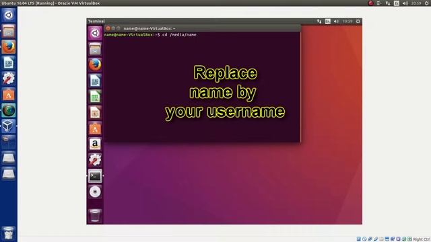Launch Firefox from the guest launcher
Viewport: 431px width, 242px height.
pyautogui.click(x=95, y=65)
